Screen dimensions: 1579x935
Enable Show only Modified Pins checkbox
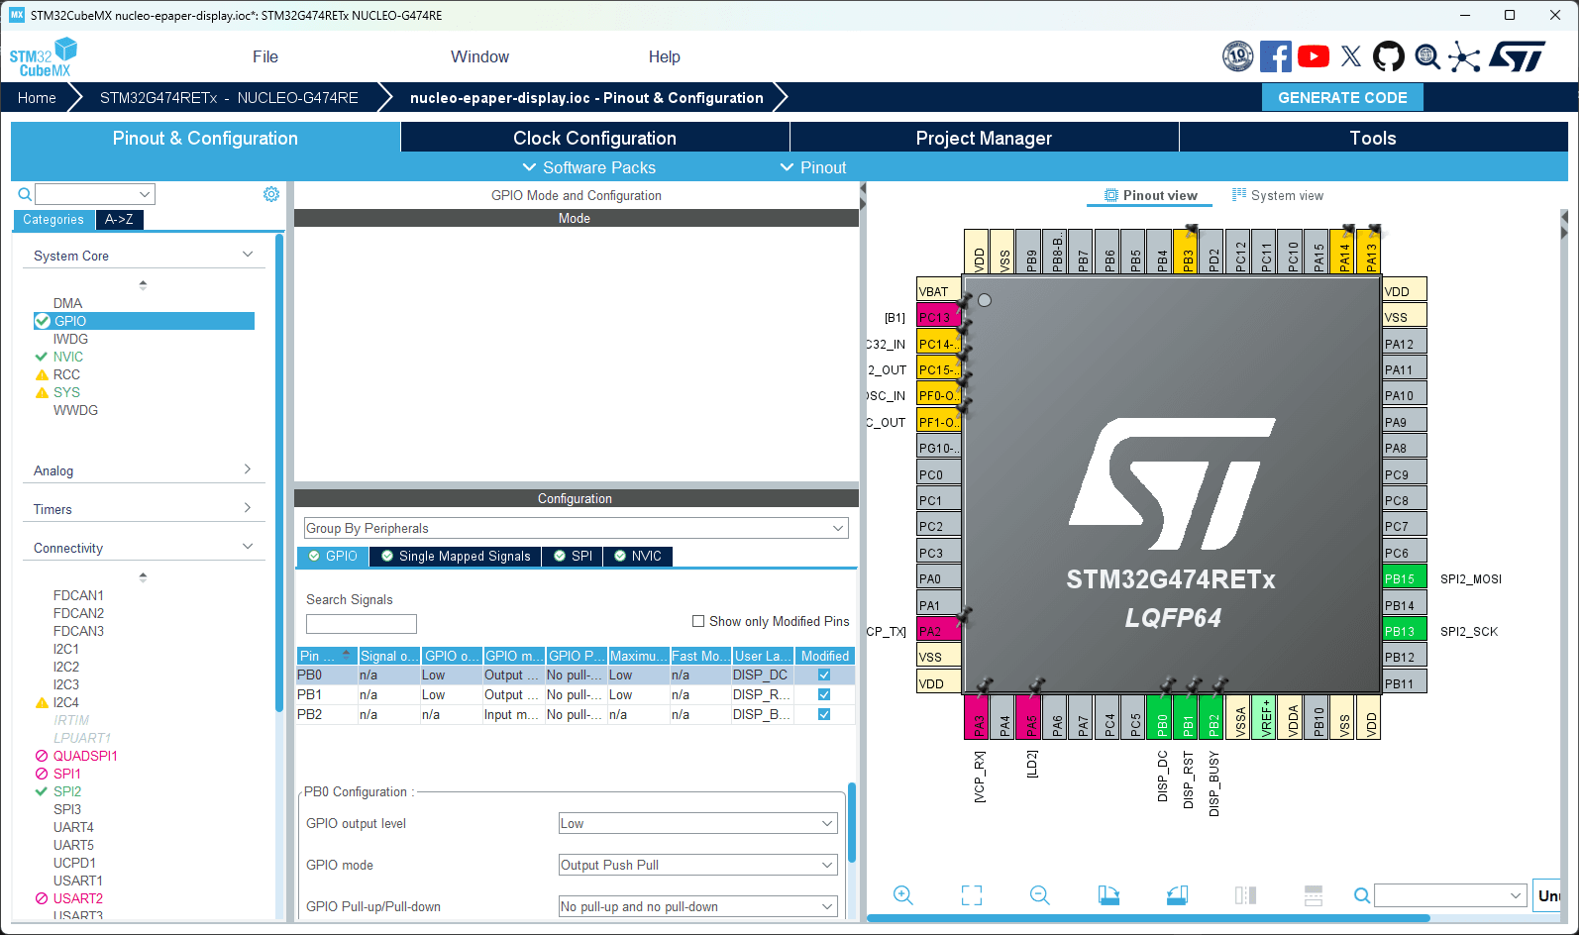pos(698,621)
